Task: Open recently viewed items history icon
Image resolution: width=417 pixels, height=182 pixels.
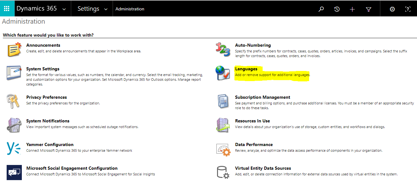Action: (337, 9)
